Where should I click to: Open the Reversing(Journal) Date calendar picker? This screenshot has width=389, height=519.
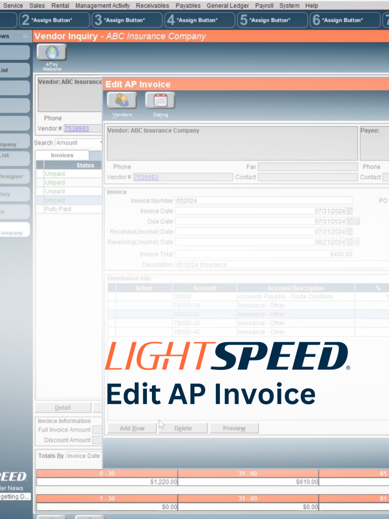click(349, 242)
